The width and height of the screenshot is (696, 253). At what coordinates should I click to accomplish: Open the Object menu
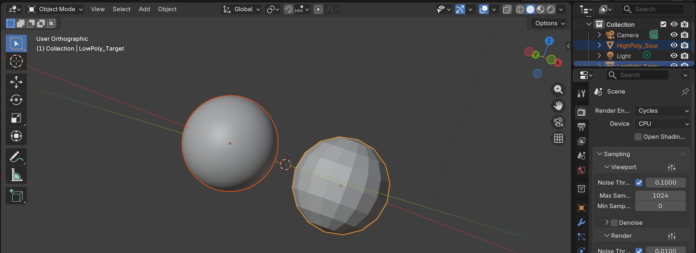pos(167,9)
